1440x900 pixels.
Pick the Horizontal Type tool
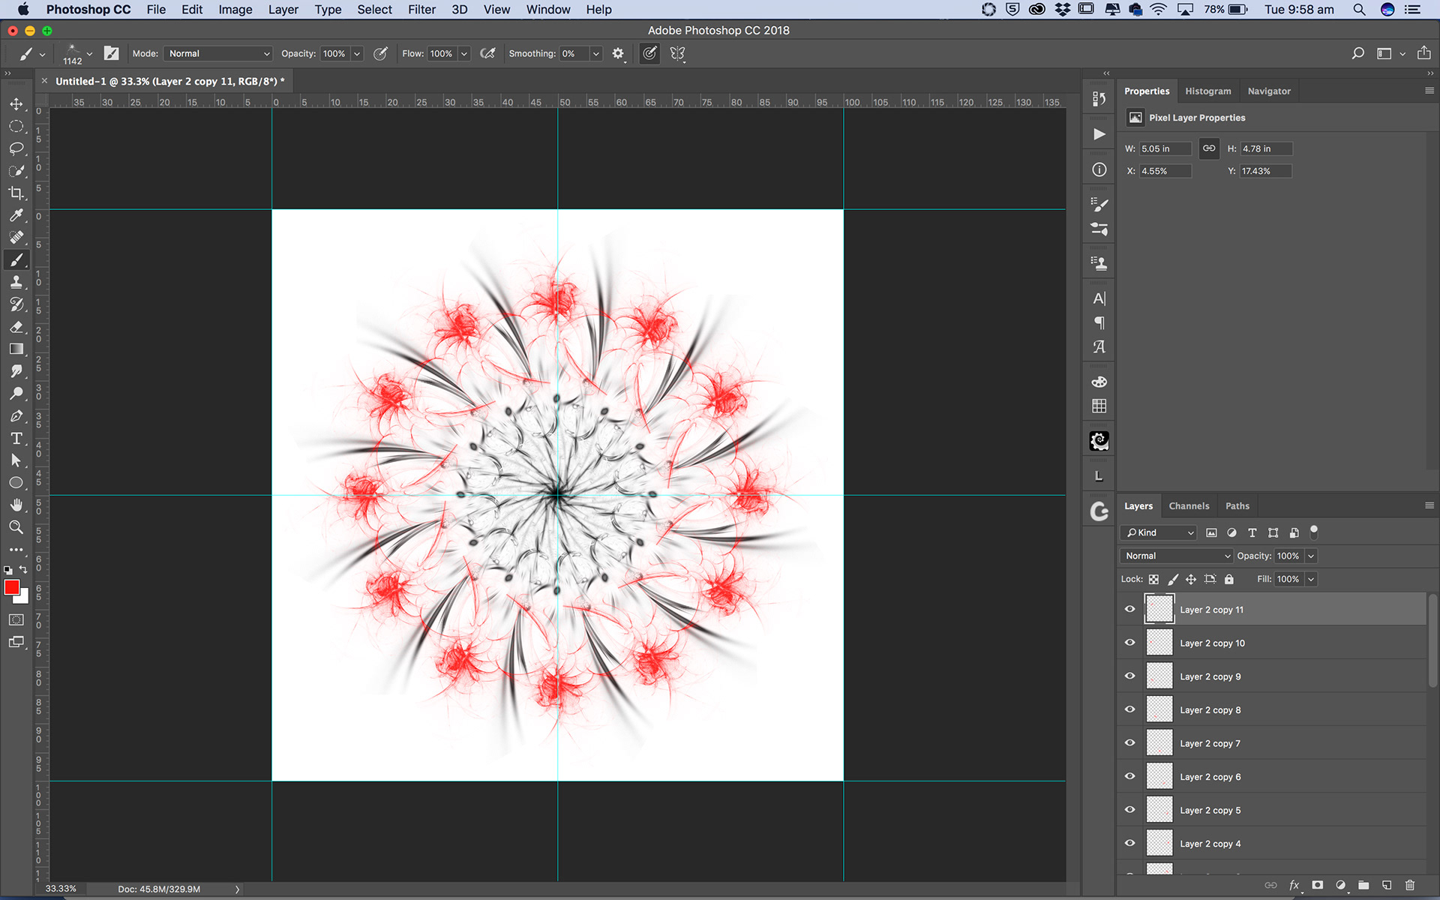point(16,439)
